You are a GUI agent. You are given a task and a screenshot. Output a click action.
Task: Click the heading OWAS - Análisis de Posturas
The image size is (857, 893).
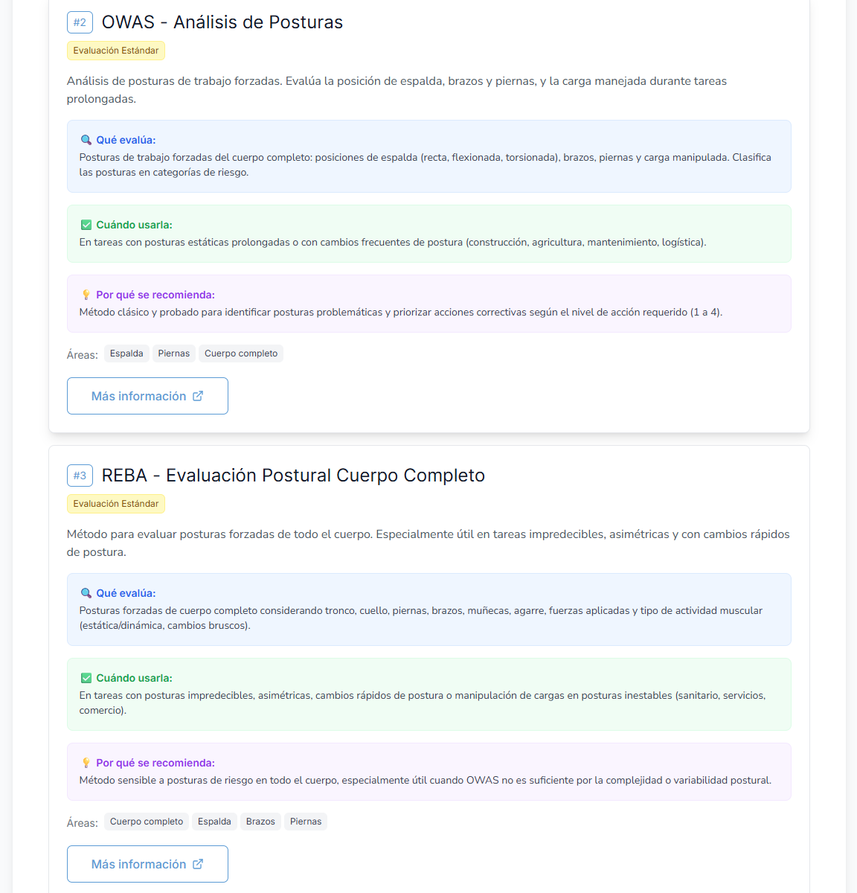tap(222, 22)
